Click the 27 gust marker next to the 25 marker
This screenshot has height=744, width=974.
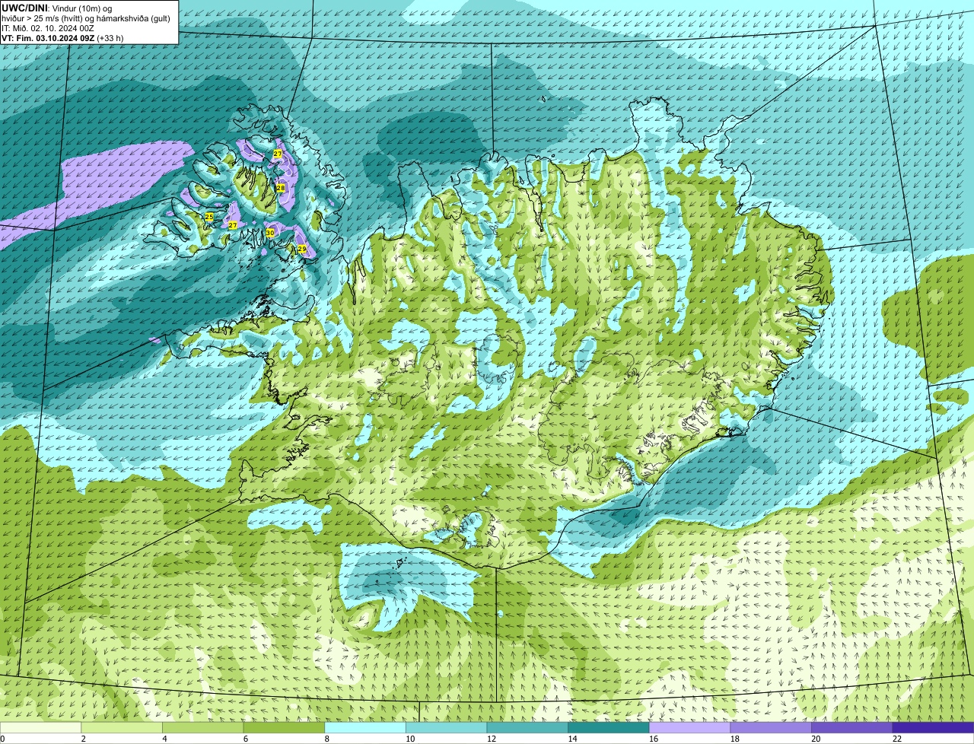[233, 225]
